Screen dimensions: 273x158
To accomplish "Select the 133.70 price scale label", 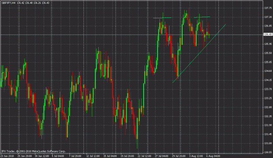I will pyautogui.click(x=268, y=89).
